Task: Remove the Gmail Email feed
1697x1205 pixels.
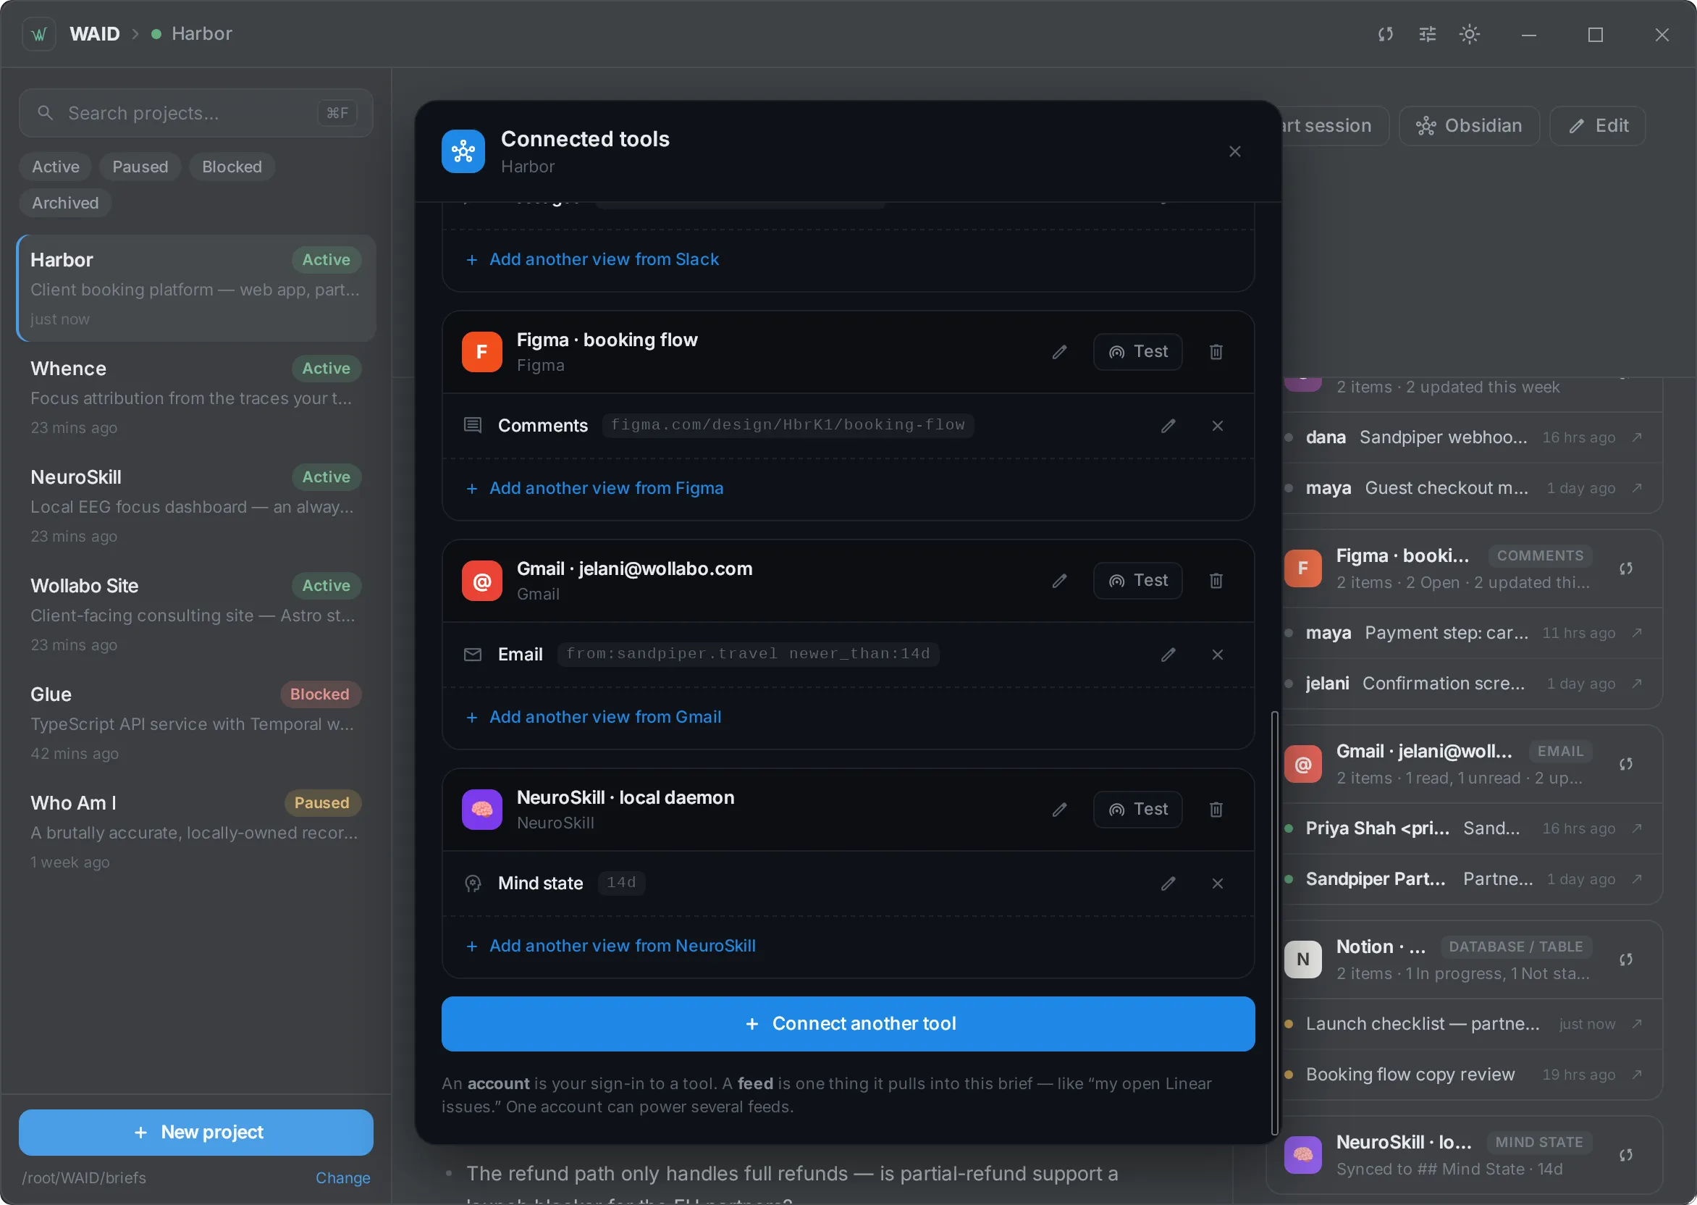Action: click(x=1217, y=655)
